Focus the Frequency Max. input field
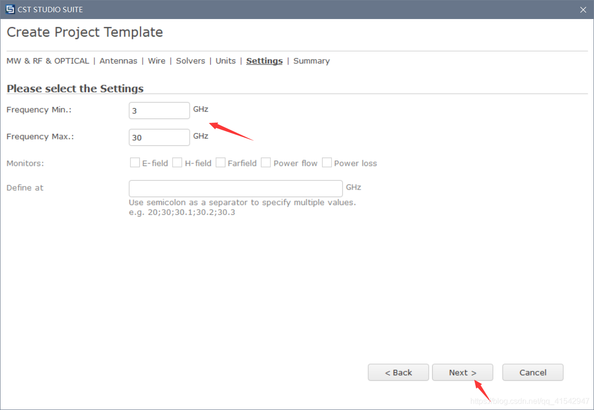The height and width of the screenshot is (410, 594). [x=159, y=137]
